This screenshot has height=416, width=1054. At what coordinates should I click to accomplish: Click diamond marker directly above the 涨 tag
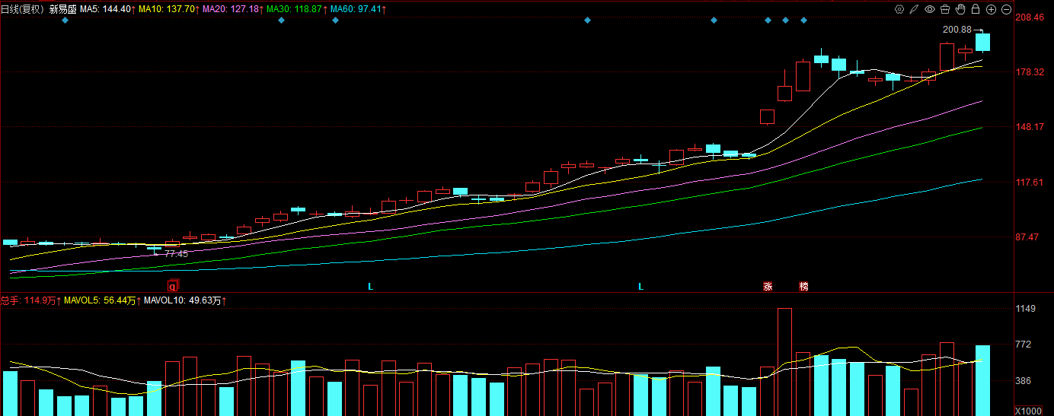pos(768,20)
